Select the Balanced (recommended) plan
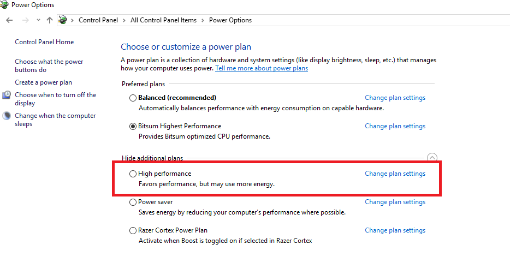510x280 pixels. (133, 98)
